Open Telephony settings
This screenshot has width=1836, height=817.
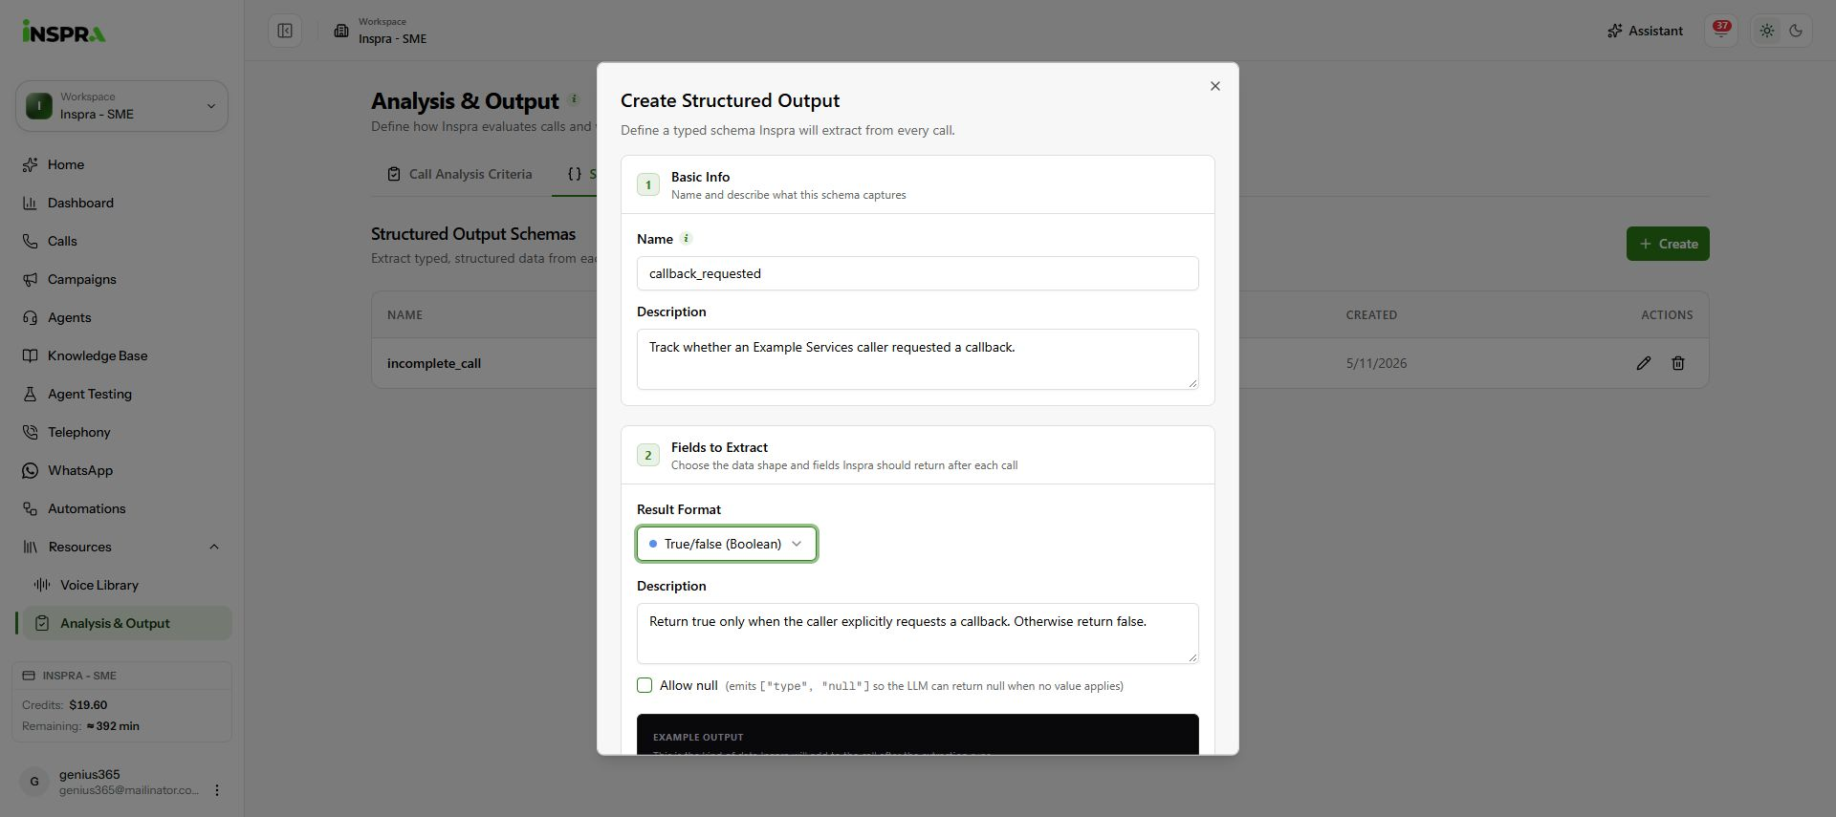pos(121,432)
